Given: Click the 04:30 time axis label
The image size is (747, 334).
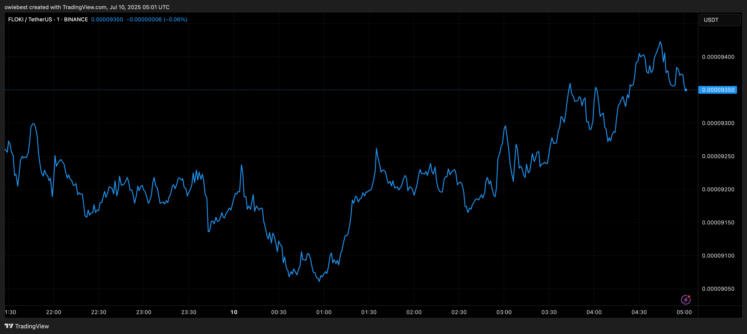Looking at the screenshot, I should [x=639, y=312].
